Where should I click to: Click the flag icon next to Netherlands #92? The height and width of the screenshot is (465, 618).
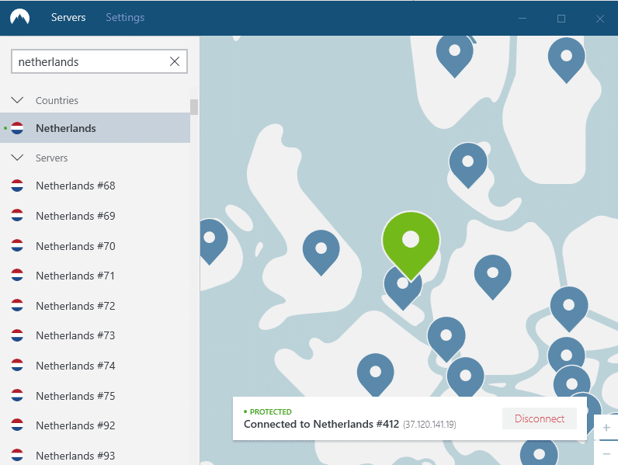[17, 425]
